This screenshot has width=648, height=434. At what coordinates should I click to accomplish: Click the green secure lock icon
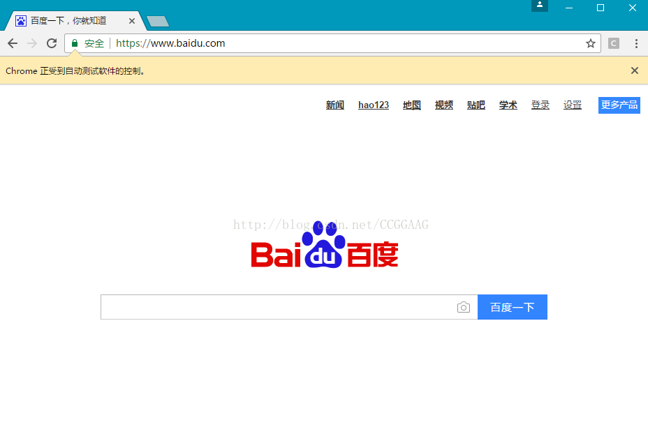pyautogui.click(x=75, y=43)
